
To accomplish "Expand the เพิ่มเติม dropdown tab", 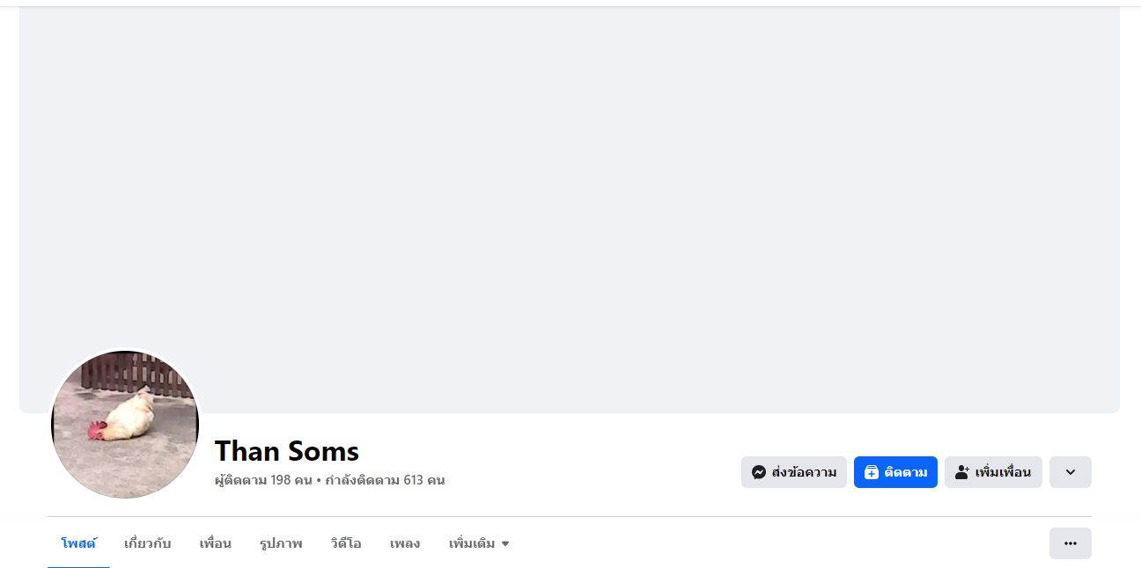I will coord(479,543).
